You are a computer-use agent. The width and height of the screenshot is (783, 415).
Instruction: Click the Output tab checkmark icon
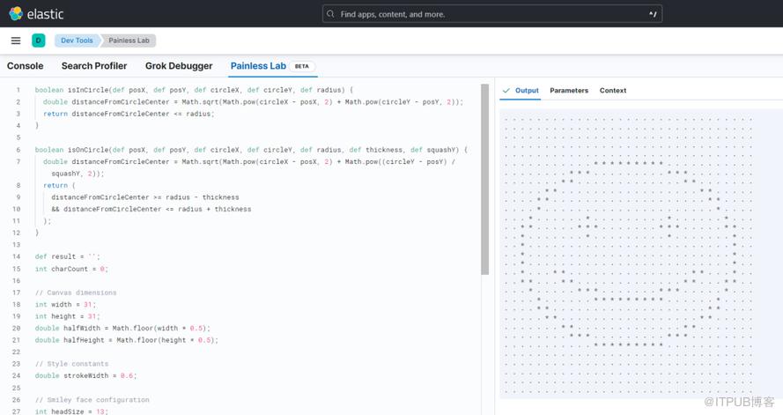click(506, 91)
